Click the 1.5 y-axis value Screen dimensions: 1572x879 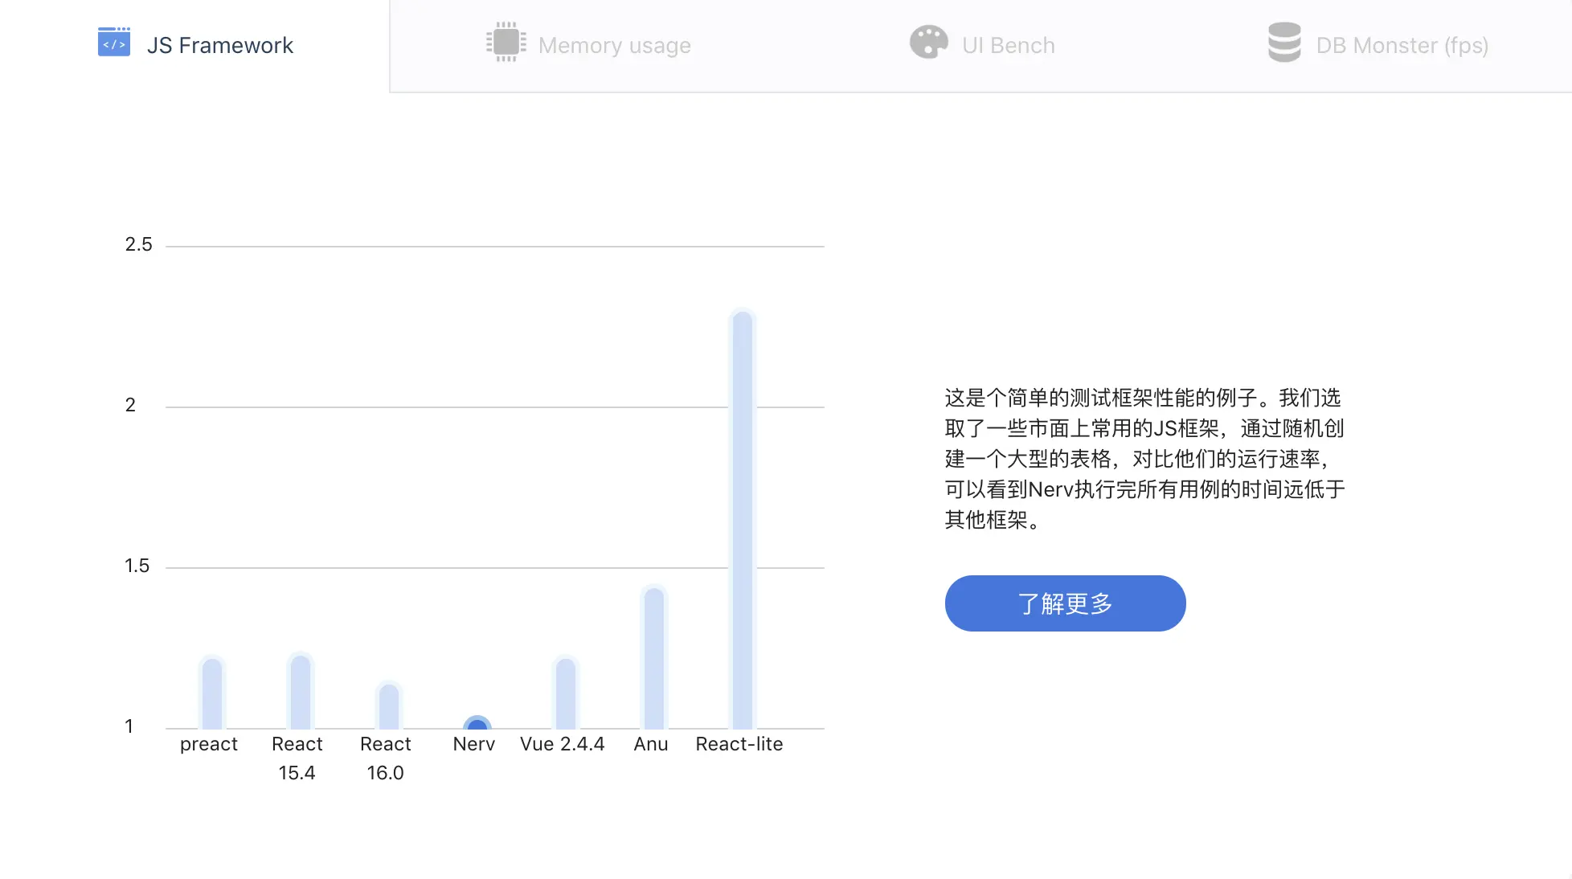(x=137, y=566)
